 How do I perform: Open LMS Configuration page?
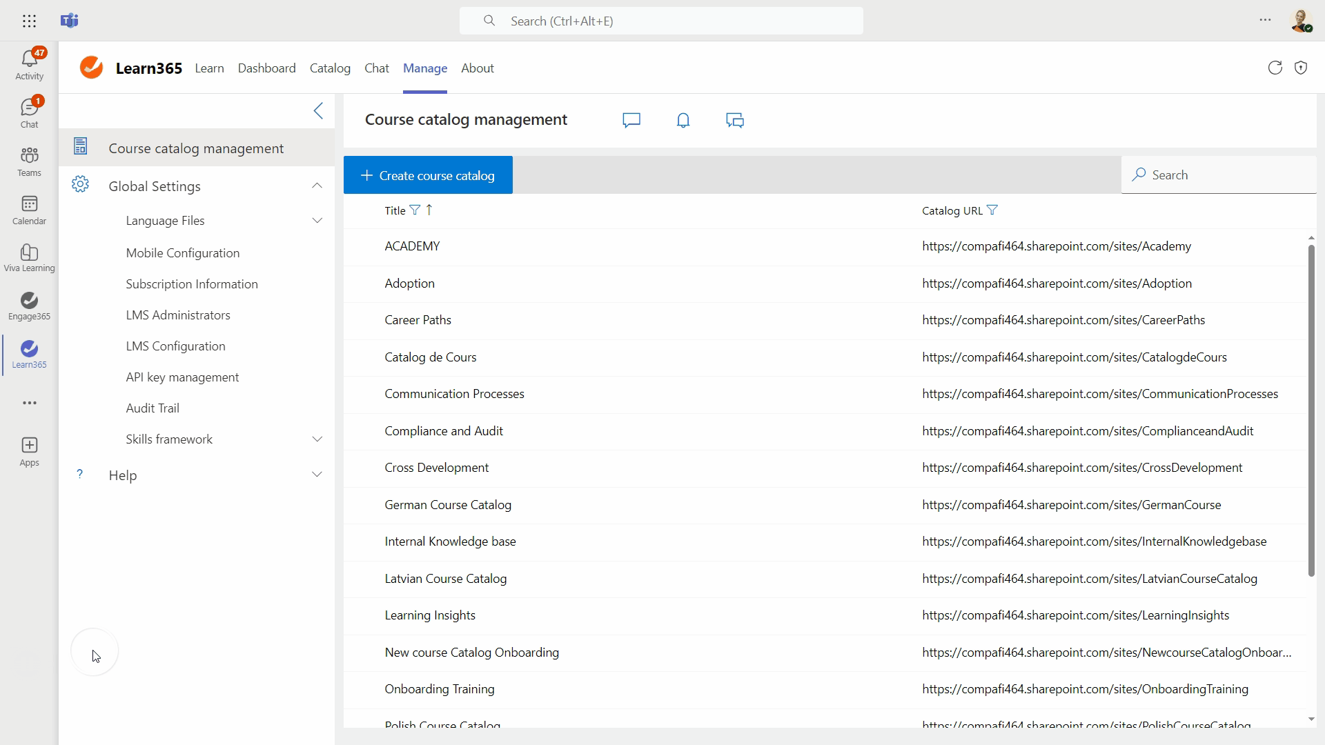click(175, 346)
